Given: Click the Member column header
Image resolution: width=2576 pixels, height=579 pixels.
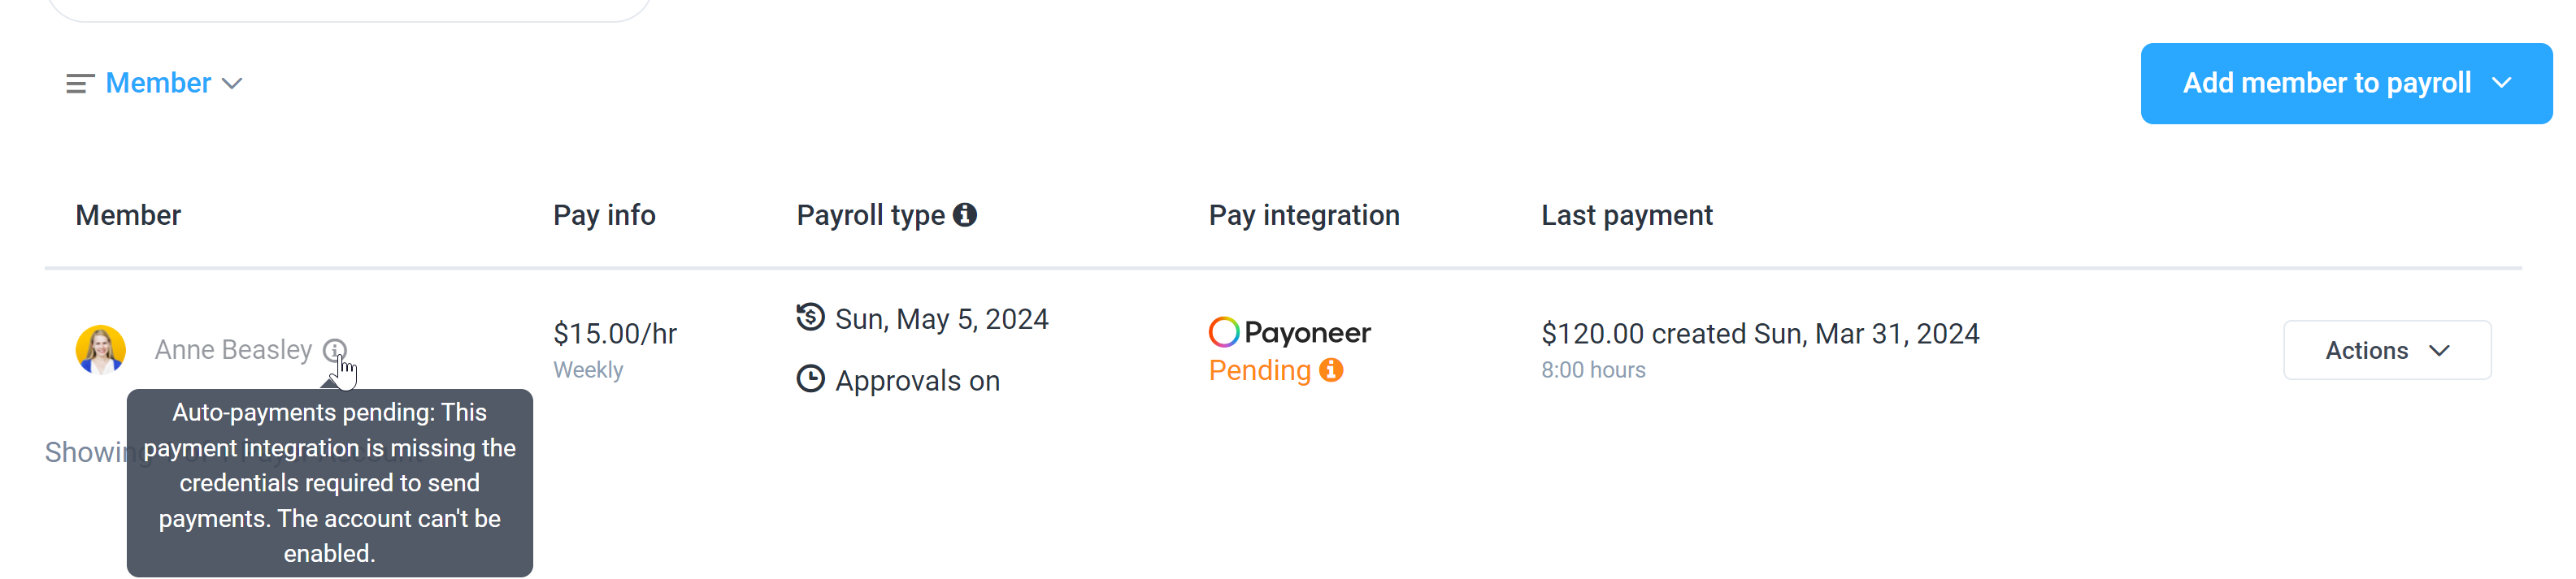Looking at the screenshot, I should (x=128, y=216).
